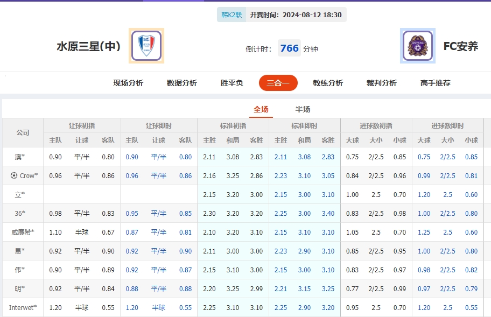This screenshot has height=317, width=491.
Task: View the 高手推荐 tab
Action: click(x=434, y=84)
